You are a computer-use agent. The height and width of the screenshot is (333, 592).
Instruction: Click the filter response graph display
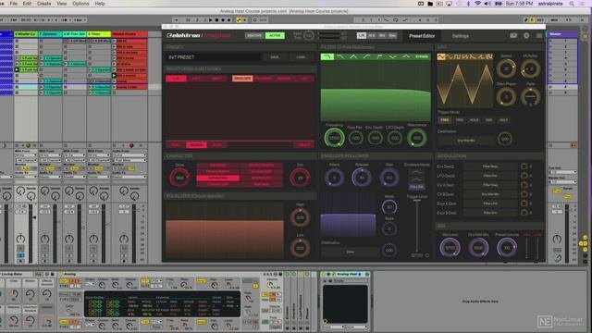pyautogui.click(x=376, y=92)
